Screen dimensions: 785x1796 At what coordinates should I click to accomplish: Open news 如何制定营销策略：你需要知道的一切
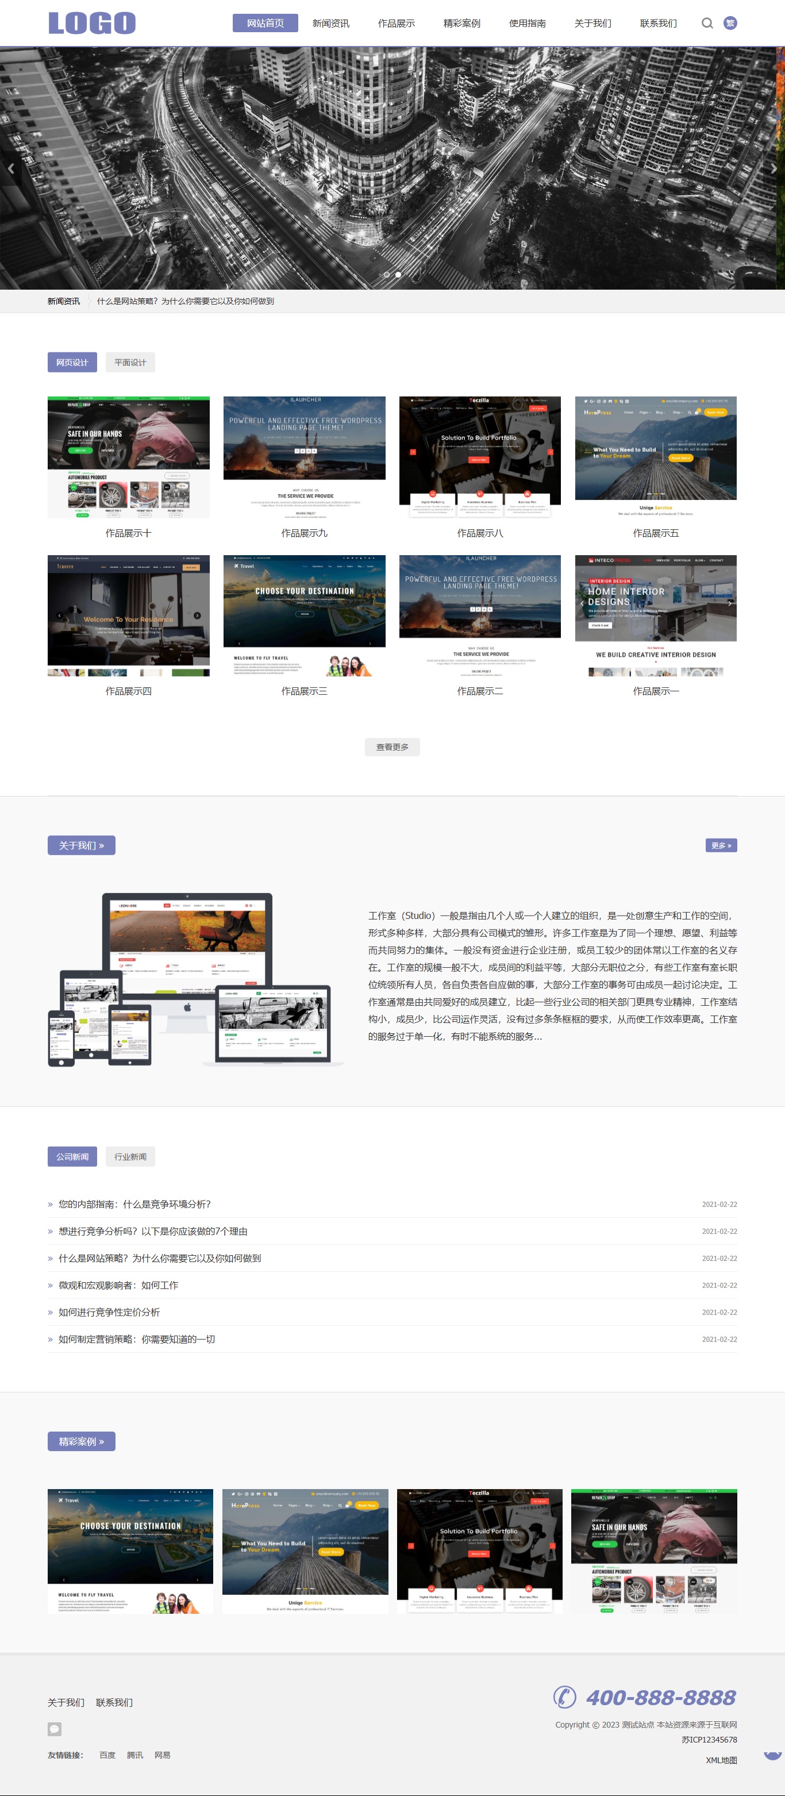coord(137,1339)
